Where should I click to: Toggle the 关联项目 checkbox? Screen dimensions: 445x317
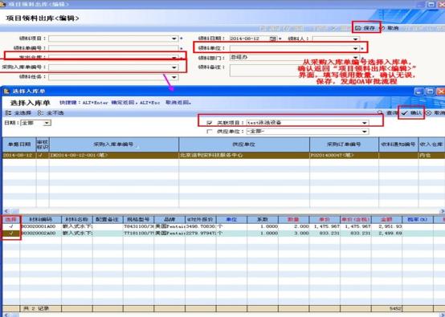click(x=210, y=123)
